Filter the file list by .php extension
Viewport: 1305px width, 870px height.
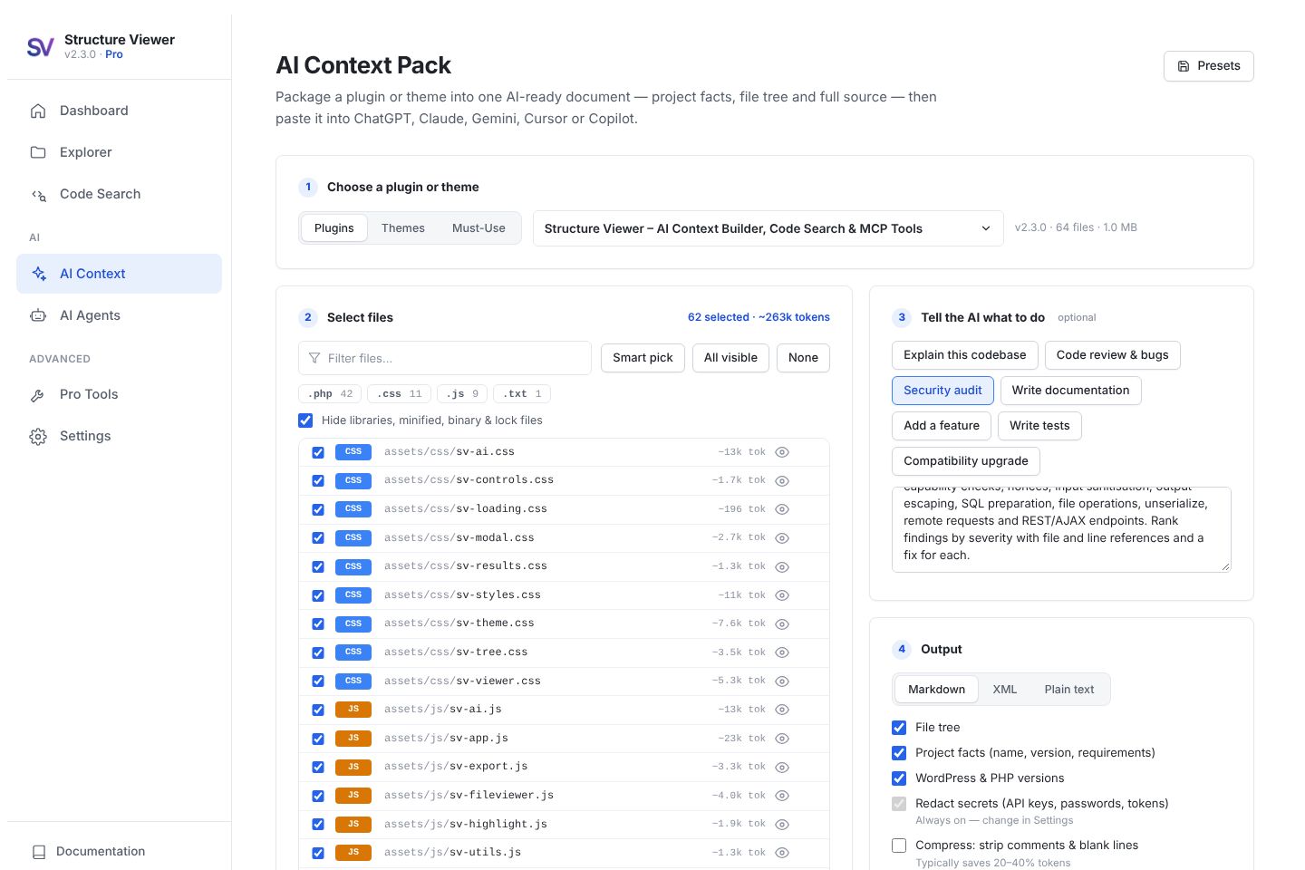point(330,394)
